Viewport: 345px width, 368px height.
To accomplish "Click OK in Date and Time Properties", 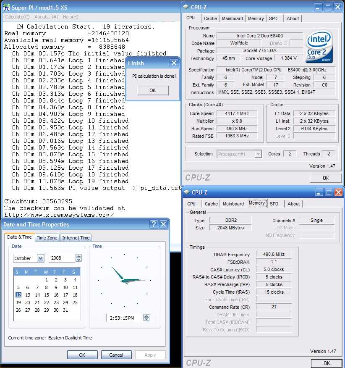I will 82,355.
